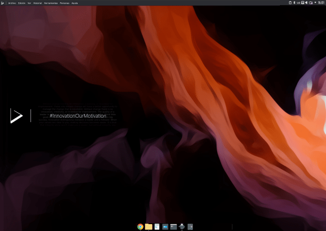This screenshot has width=326, height=231.
Task: Click the device folder tray icon
Action: coord(310,3)
